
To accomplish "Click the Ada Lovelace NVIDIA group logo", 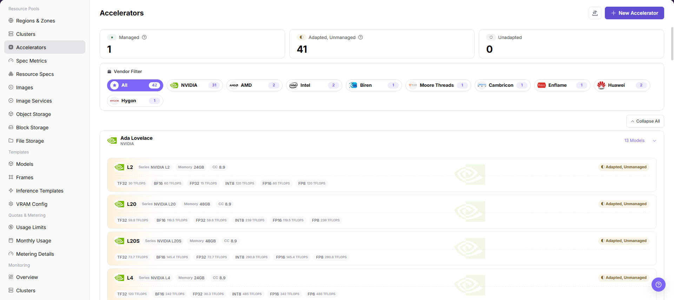I will (x=112, y=141).
